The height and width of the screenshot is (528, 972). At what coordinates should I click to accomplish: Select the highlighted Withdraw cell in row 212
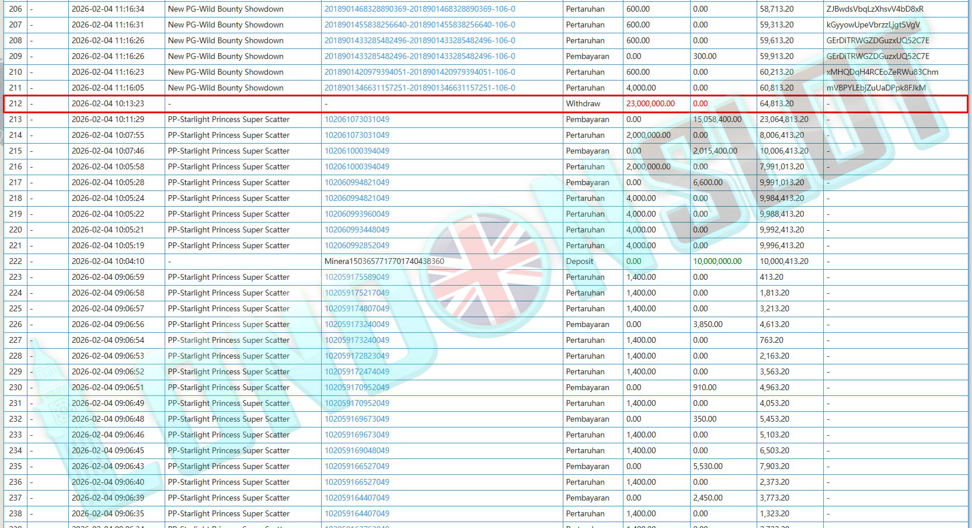coord(583,104)
